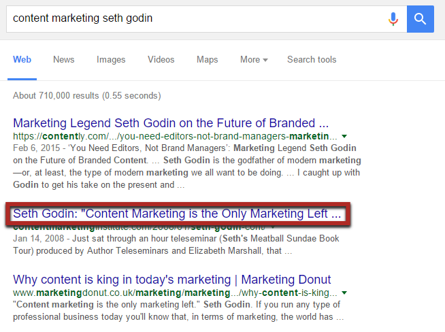
Task: Switch to the News tab
Action: (63, 60)
